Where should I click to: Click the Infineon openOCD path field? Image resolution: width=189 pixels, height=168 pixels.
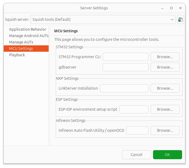(137, 130)
